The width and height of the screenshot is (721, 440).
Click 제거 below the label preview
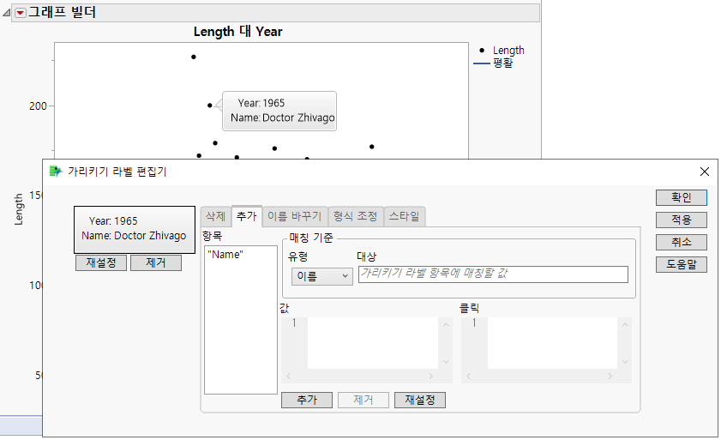(156, 262)
